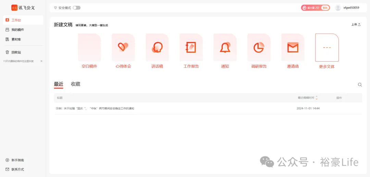Open the 更多文体 card
Image resolution: width=370 pixels, height=177 pixels.
pos(327,47)
